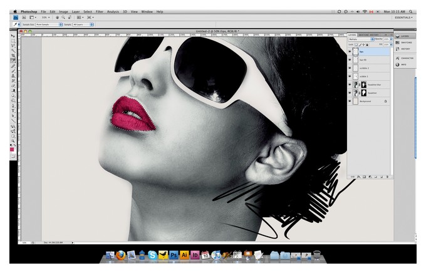Select the Move tool at toolbox top
This screenshot has width=426, height=273.
coord(13,36)
